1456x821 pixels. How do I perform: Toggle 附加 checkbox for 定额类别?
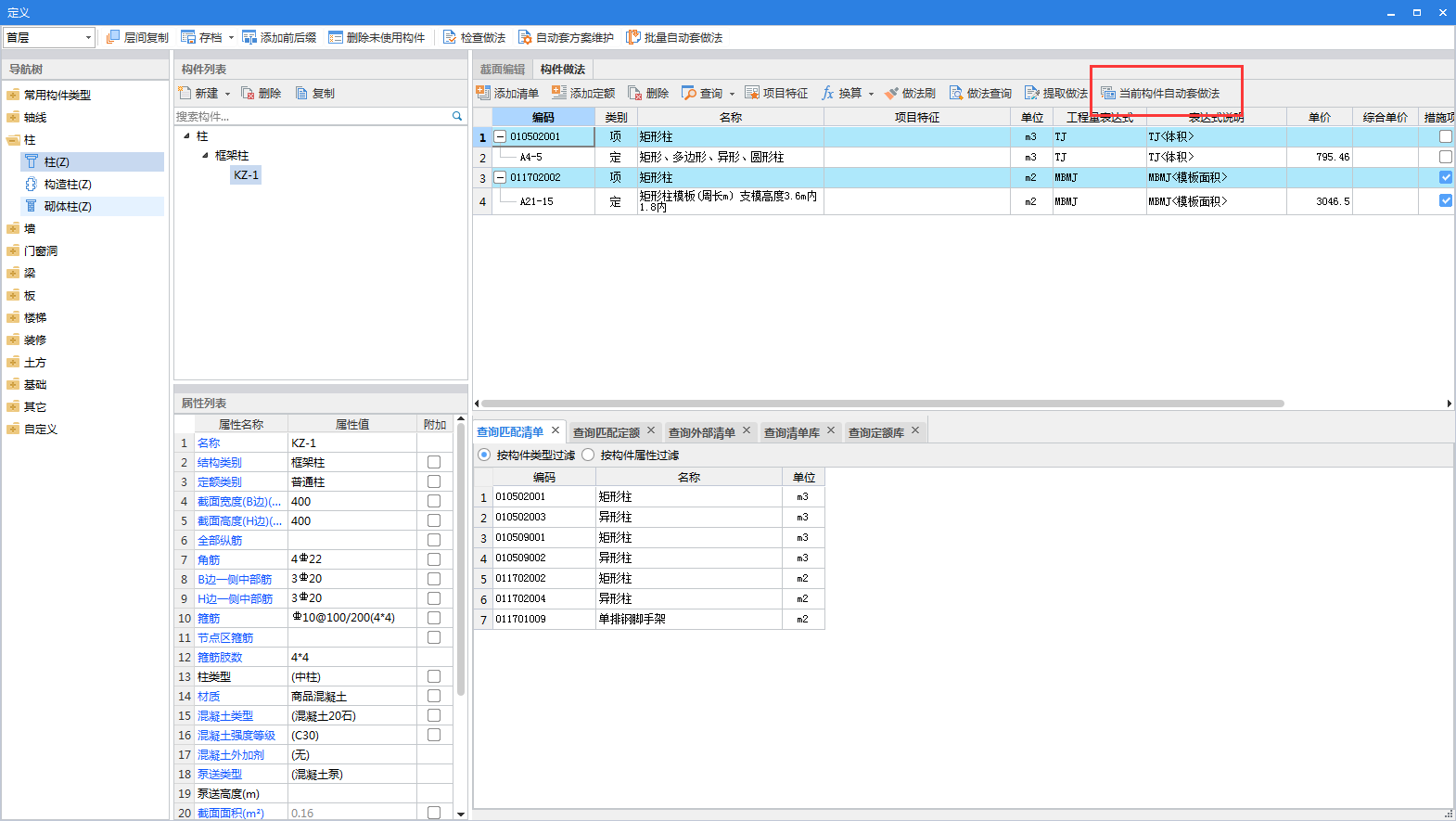434,481
